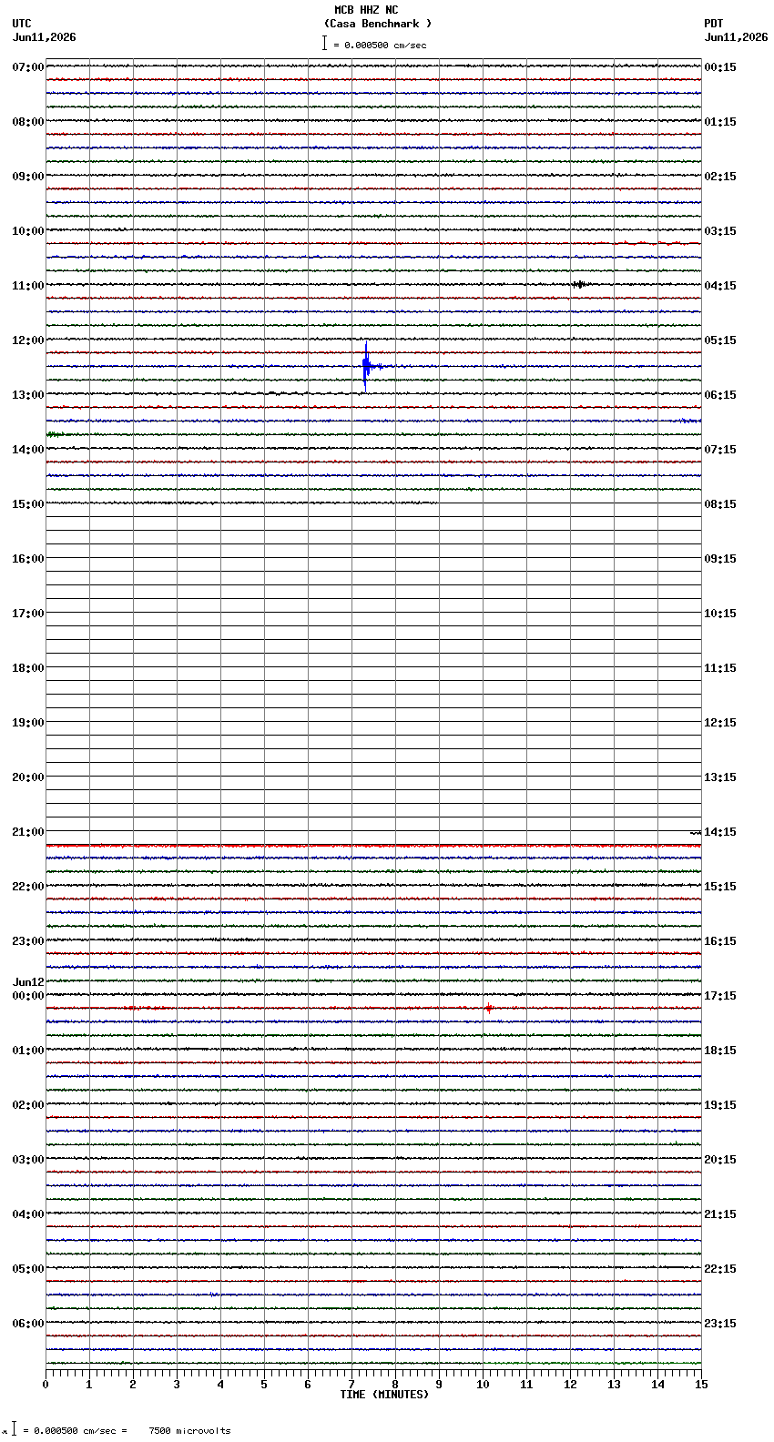Click the Jun12 date label on left
Screen dimensions: 774x1442
click(28, 982)
